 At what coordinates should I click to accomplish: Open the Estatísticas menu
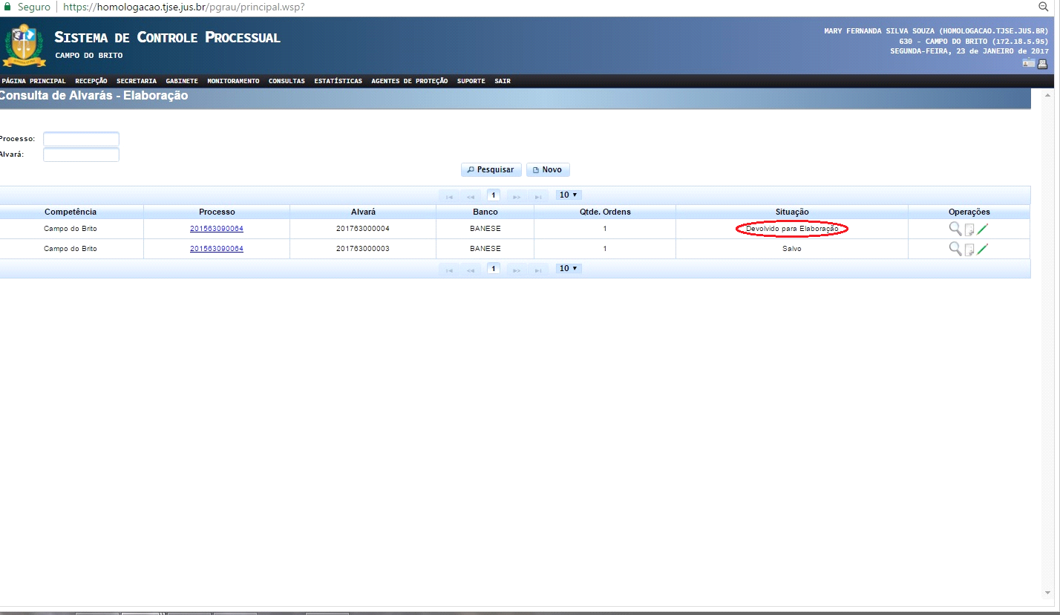(338, 81)
